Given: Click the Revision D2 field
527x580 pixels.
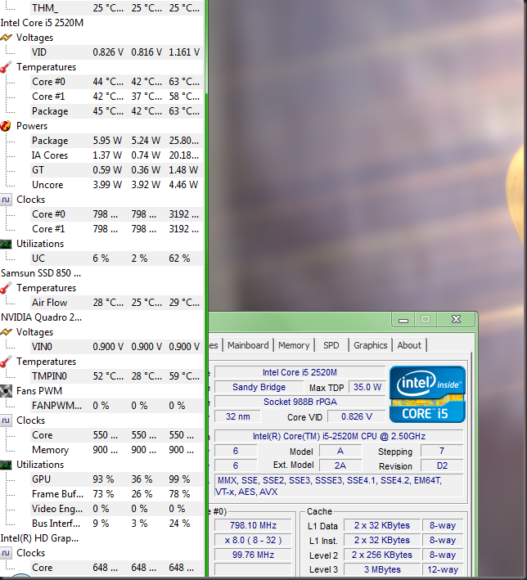Looking at the screenshot, I should (442, 465).
